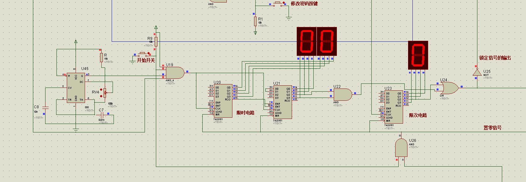
Task: Click the left digit of the paired displays
Action: (307, 41)
